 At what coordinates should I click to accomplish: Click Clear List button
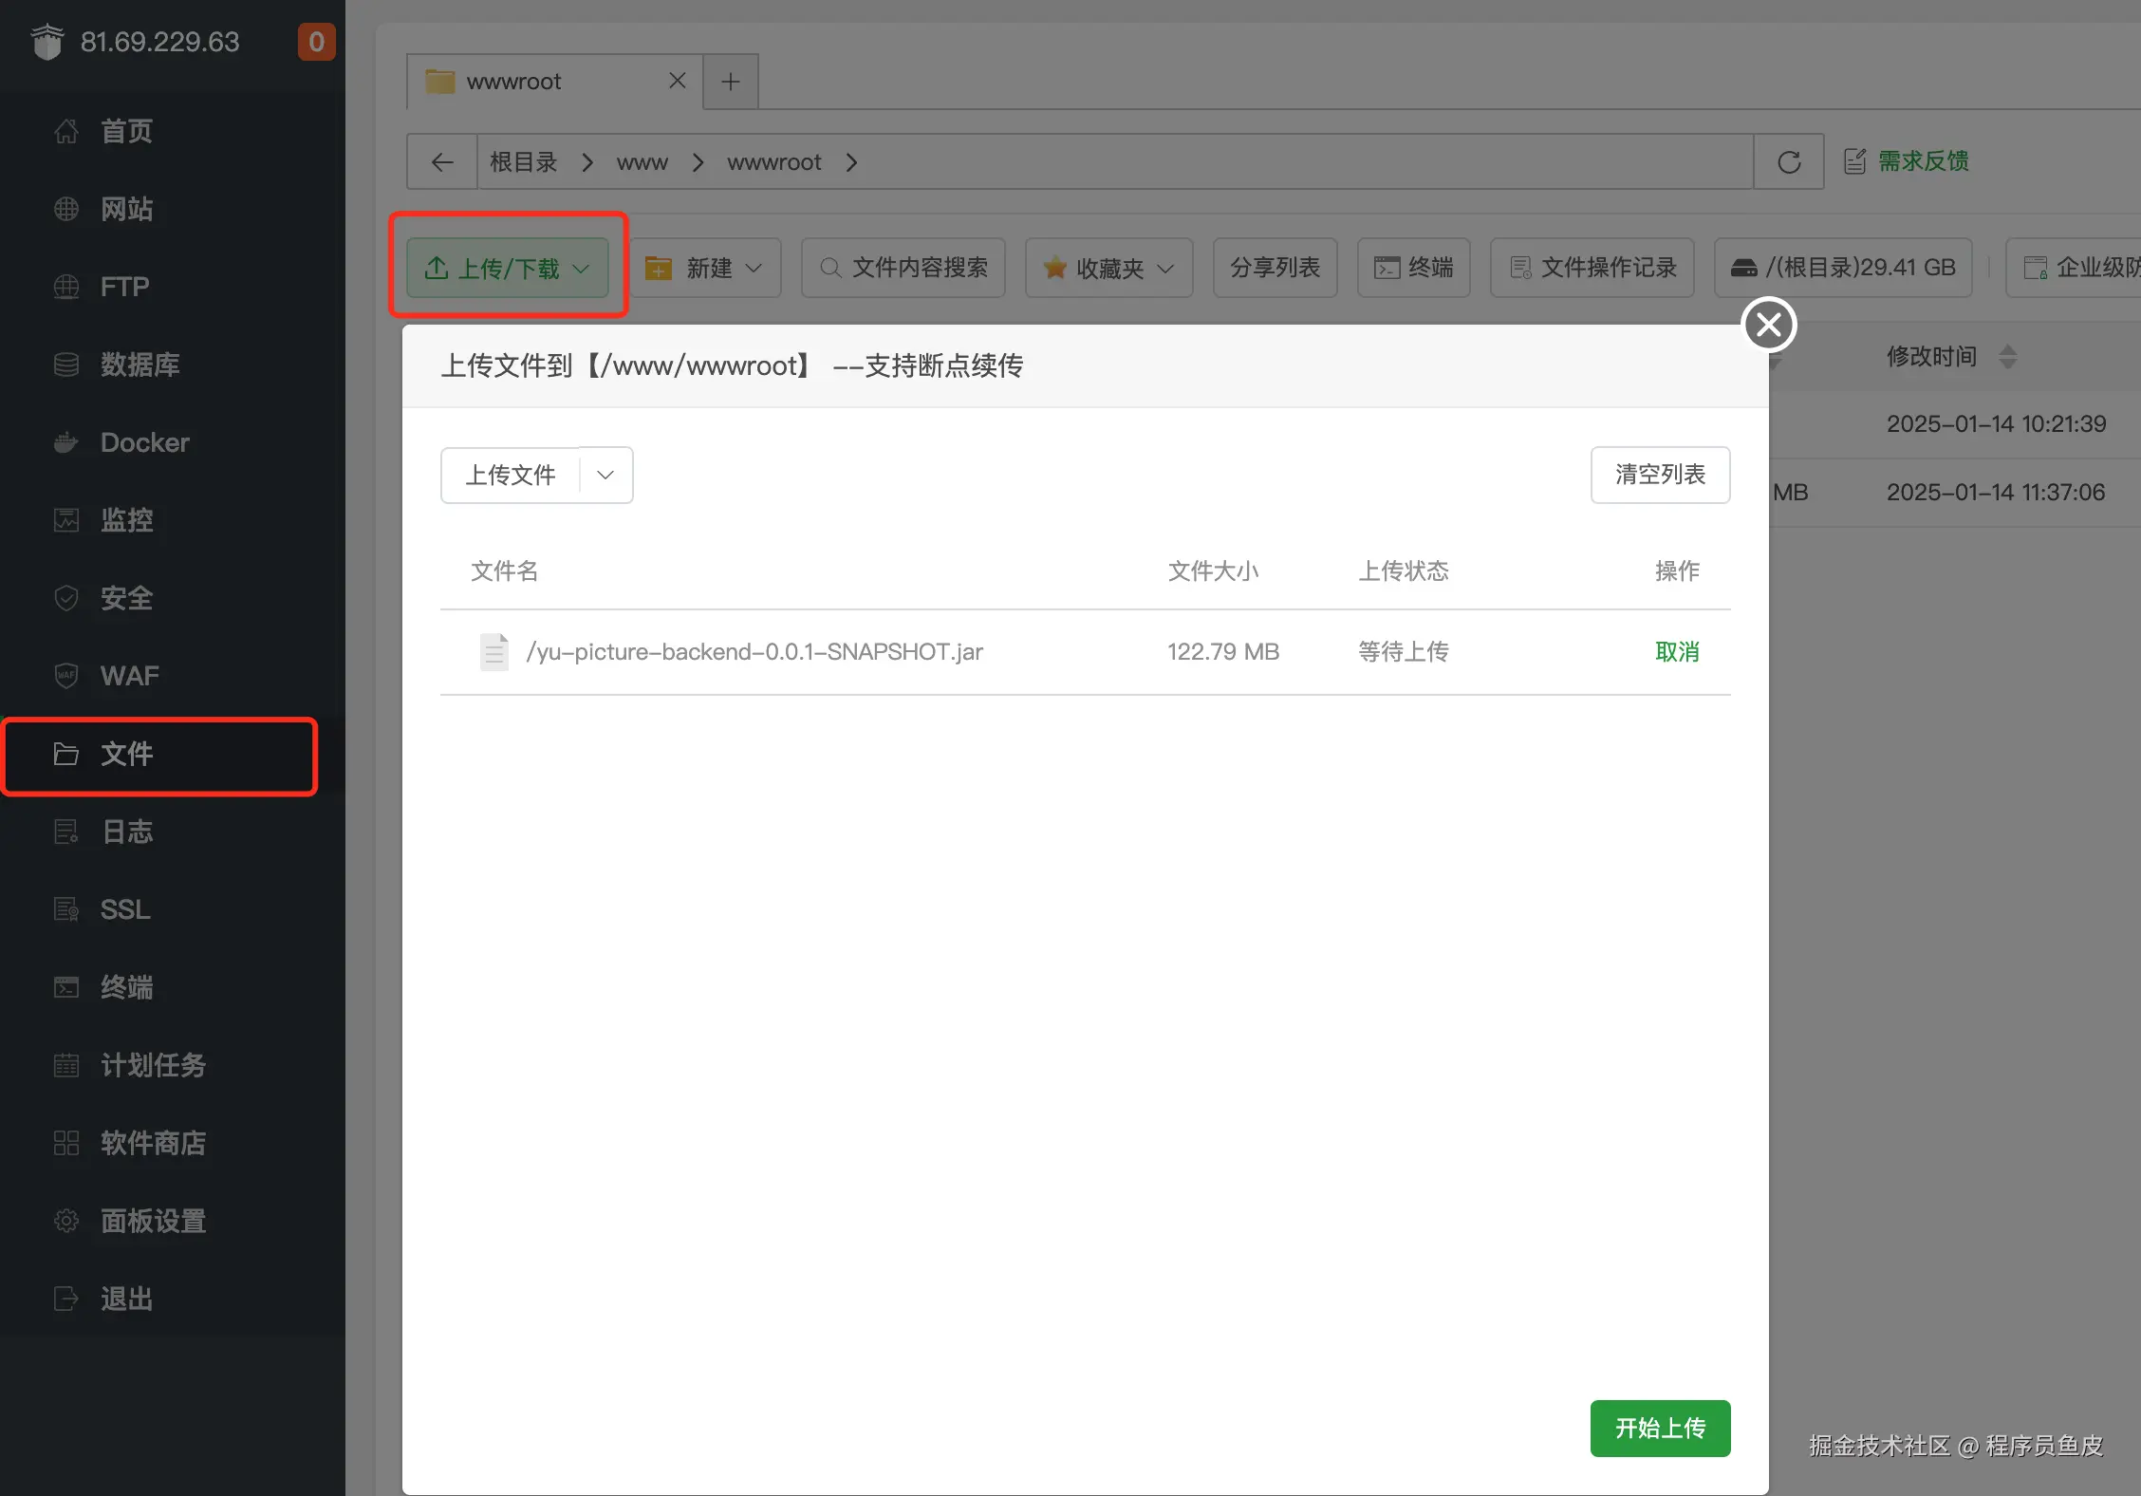point(1660,475)
